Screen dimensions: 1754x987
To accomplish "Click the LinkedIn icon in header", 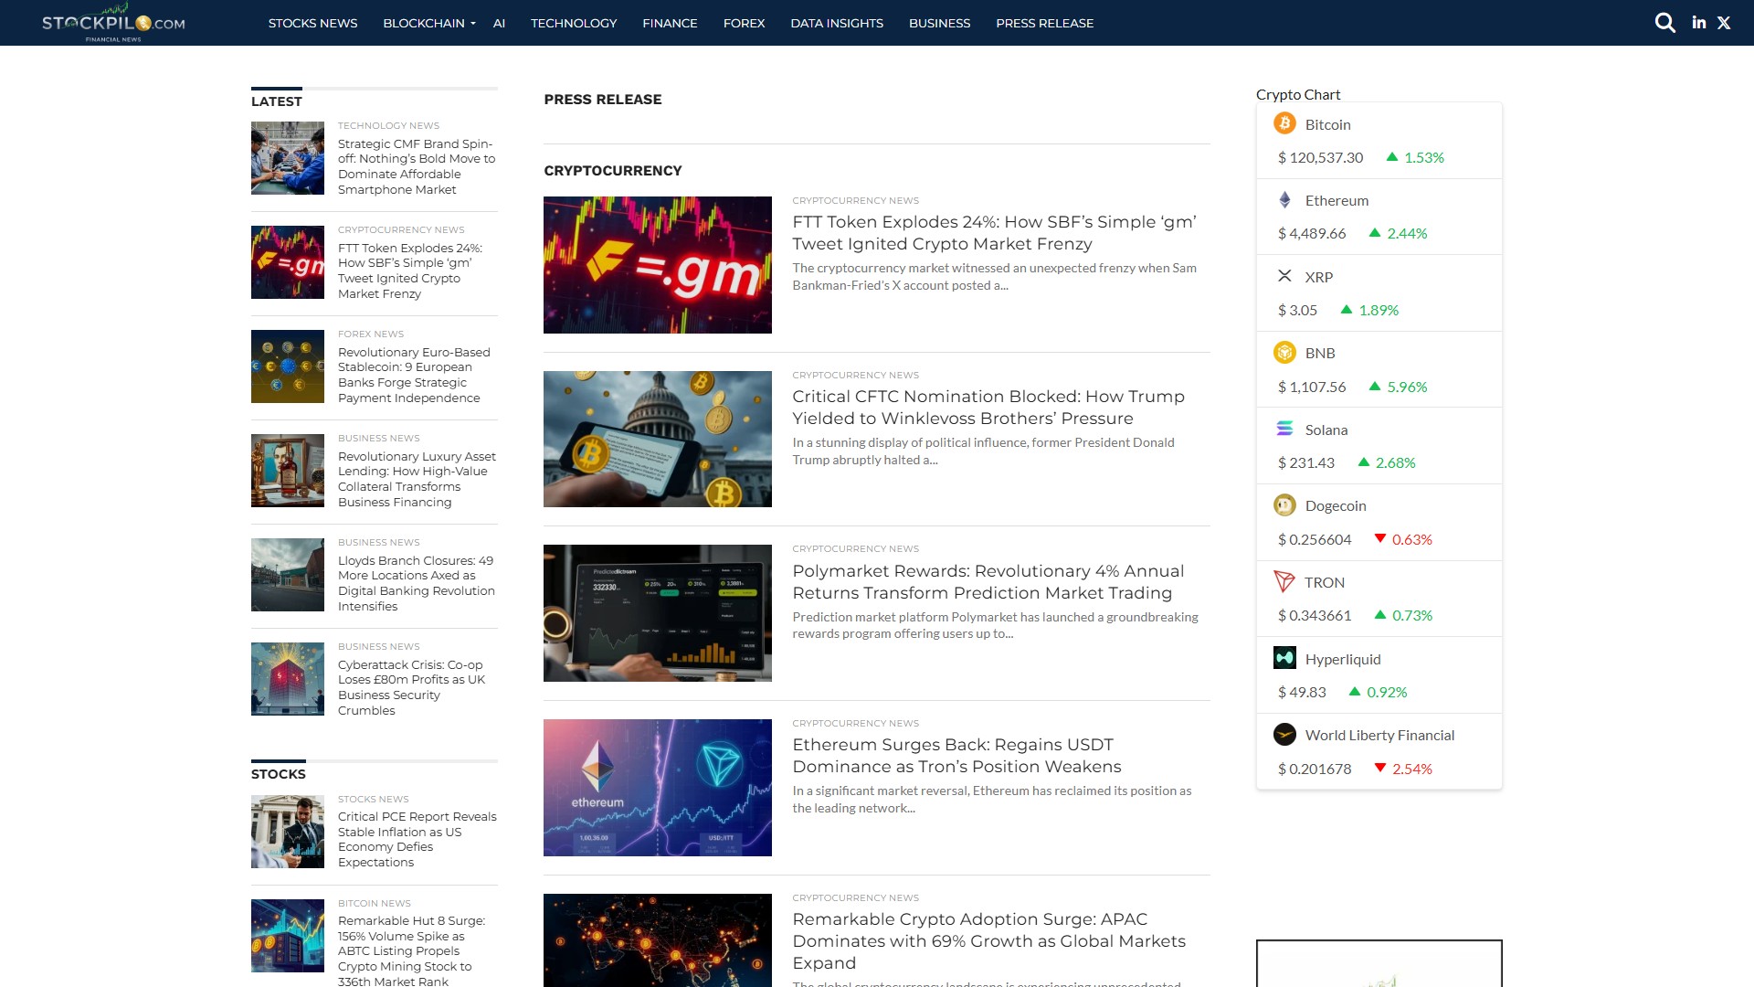I will (x=1698, y=23).
